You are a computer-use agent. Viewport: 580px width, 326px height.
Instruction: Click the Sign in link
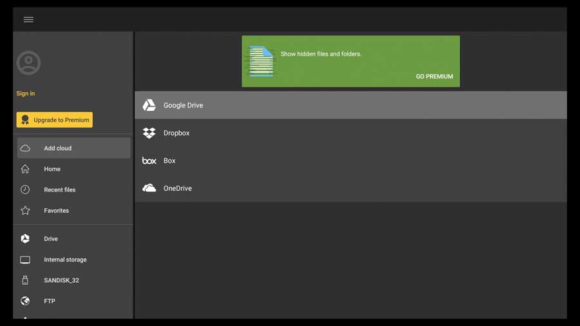pyautogui.click(x=26, y=93)
